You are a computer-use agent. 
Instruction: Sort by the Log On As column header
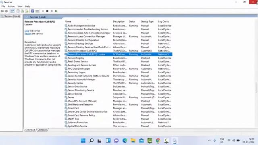(163, 21)
